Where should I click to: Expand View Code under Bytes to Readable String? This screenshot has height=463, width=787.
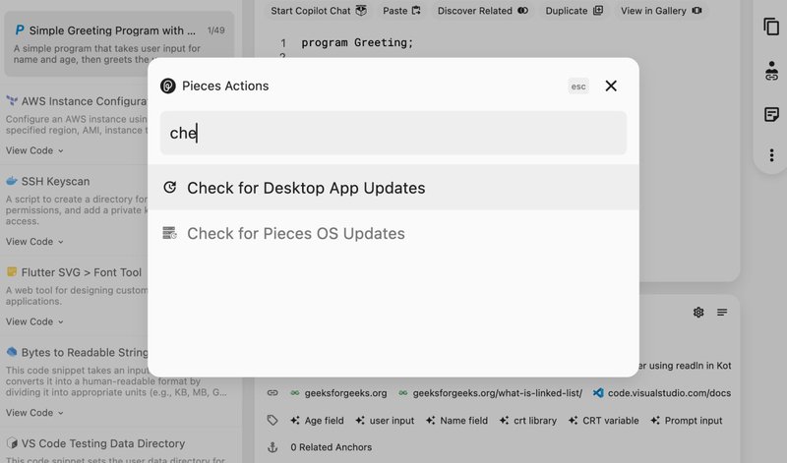34,412
